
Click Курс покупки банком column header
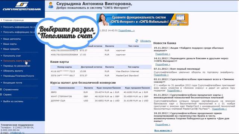109,88
